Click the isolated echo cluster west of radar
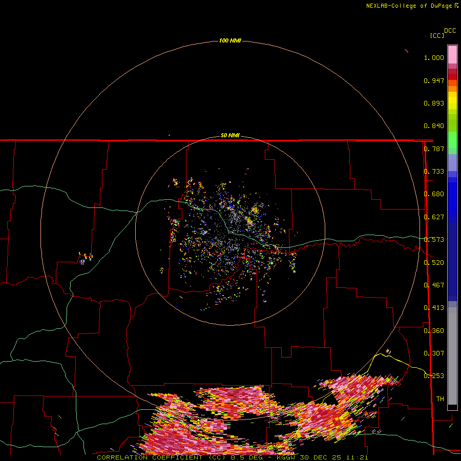The image size is (461, 461). coord(86,258)
